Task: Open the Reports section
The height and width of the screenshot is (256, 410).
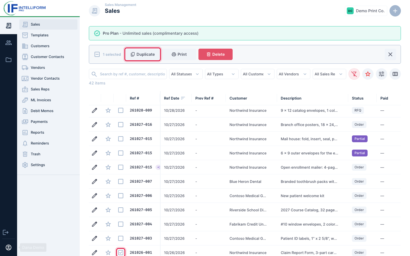Action: pos(48,133)
